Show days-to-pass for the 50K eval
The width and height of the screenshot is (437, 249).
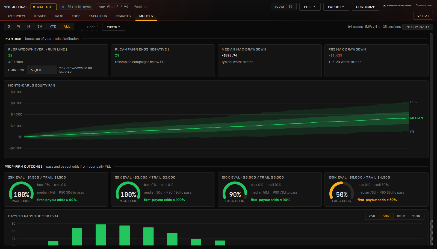(x=386, y=216)
